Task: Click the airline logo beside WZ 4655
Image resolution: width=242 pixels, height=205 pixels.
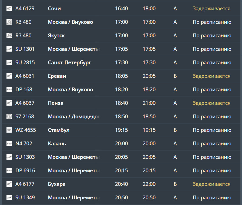Action: (x=9, y=130)
